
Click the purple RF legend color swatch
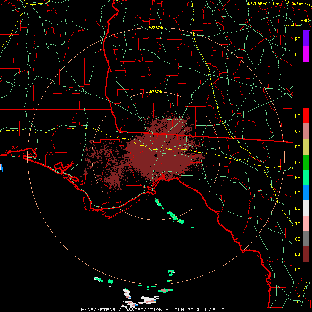(306, 39)
